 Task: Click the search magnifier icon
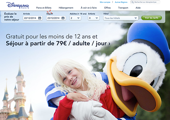coord(133,2)
